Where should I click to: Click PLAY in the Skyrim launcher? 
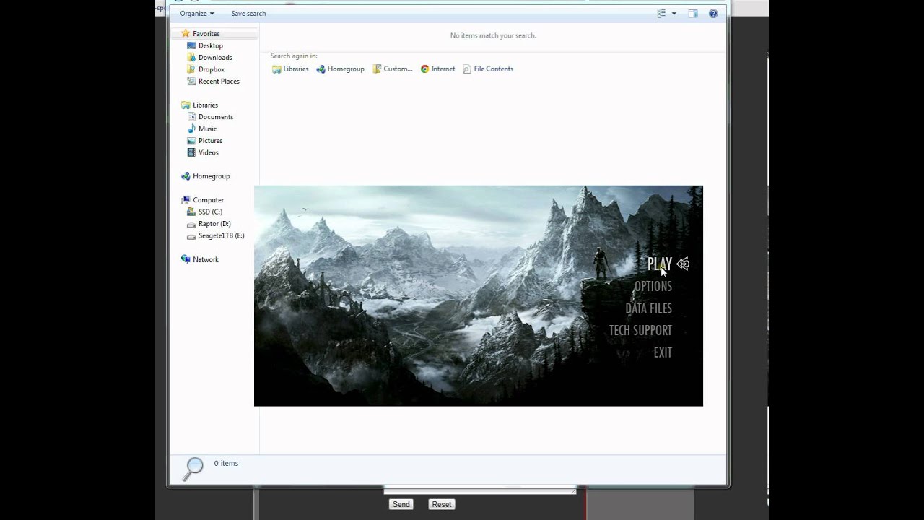tap(659, 264)
